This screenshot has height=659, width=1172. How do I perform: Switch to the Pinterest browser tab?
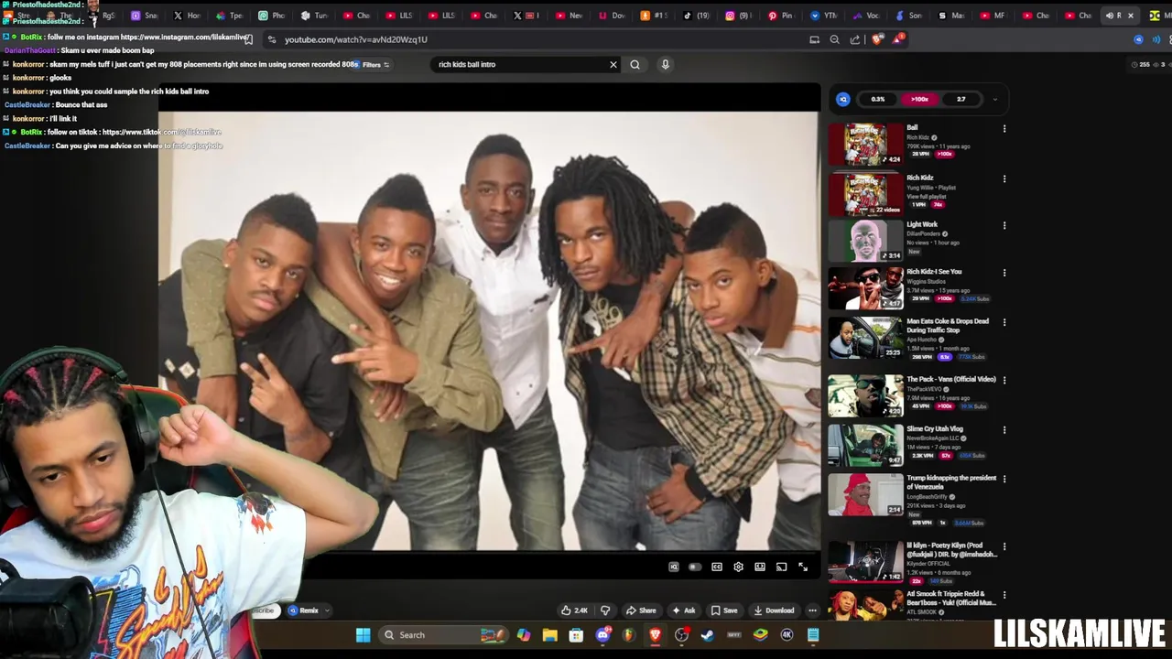coord(780,16)
